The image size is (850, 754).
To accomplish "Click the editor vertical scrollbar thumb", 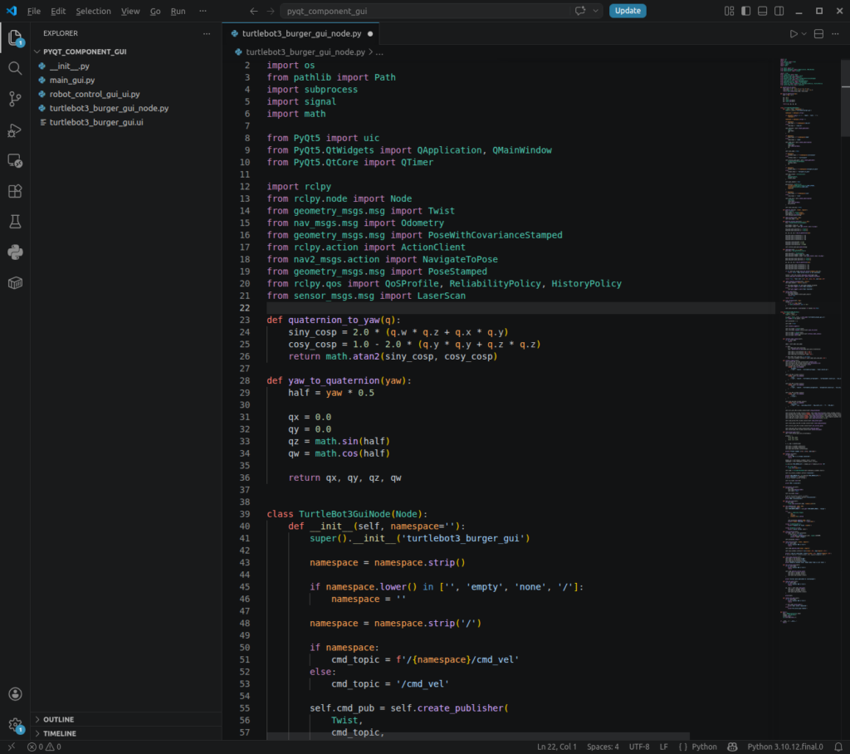I will pyautogui.click(x=845, y=98).
